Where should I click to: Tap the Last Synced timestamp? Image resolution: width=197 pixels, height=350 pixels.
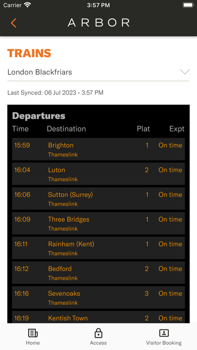click(55, 93)
